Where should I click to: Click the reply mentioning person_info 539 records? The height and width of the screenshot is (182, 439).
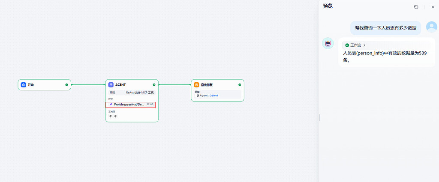pyautogui.click(x=385, y=57)
